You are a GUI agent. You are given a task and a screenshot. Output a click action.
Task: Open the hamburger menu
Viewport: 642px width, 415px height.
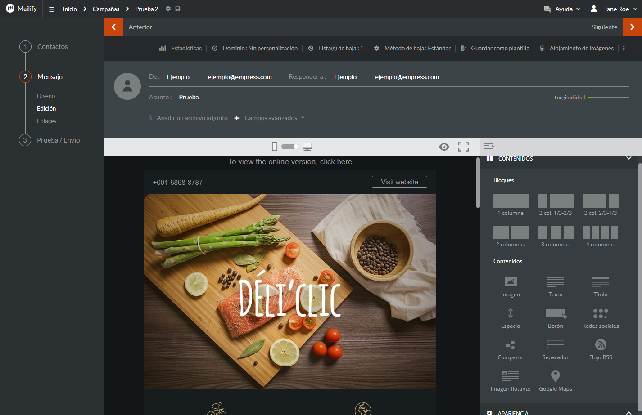(x=51, y=9)
